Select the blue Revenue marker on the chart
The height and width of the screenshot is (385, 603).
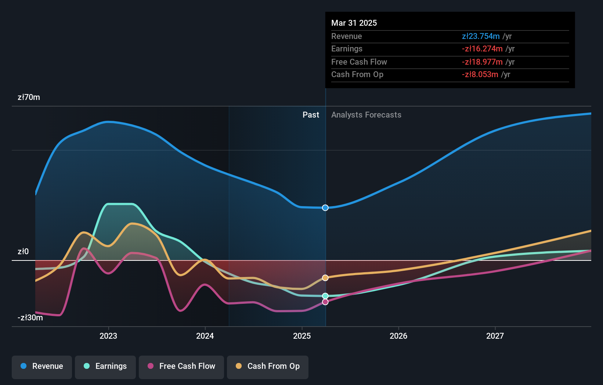pos(325,208)
